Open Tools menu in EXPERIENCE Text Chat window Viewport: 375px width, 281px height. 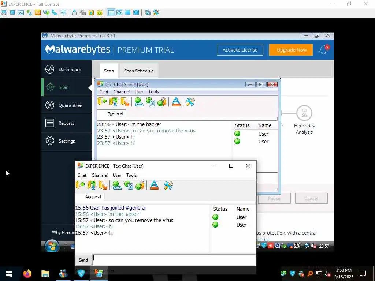pos(131,175)
